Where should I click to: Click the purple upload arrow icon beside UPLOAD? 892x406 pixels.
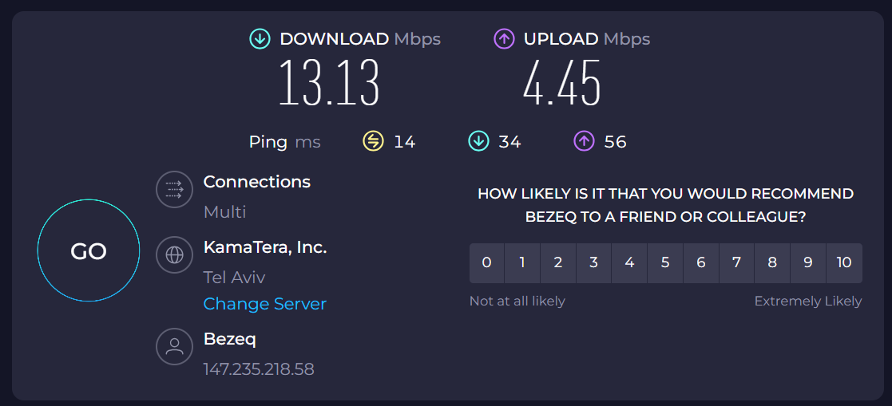coord(504,39)
